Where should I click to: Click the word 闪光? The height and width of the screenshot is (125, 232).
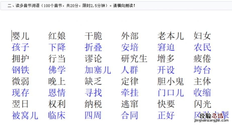[202, 104]
